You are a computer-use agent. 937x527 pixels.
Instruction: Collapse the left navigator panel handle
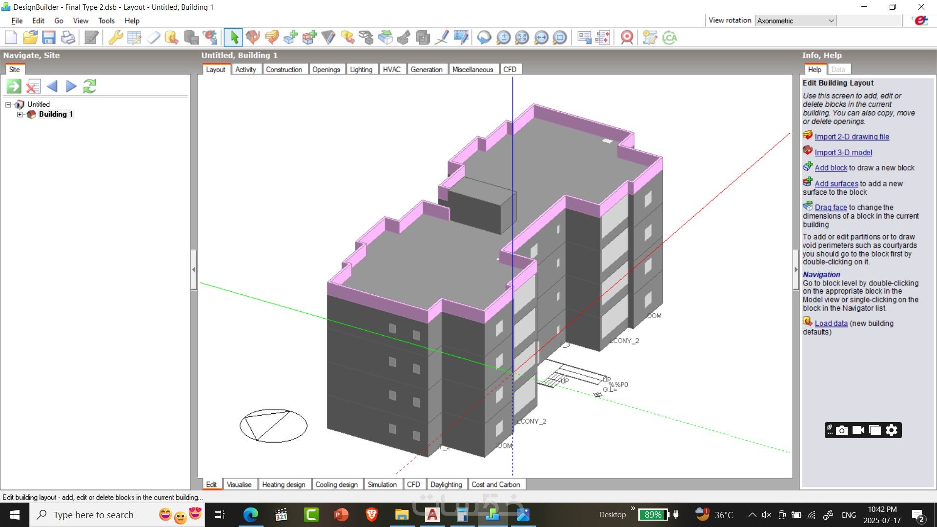(194, 269)
